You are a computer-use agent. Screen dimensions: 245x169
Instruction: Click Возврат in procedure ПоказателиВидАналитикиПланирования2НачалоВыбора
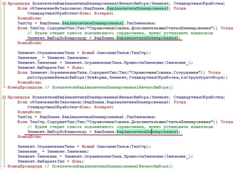(x=103, y=107)
